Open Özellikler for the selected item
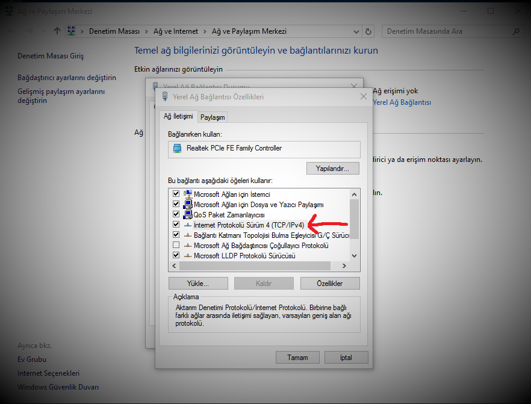531x404 pixels. 330,284
